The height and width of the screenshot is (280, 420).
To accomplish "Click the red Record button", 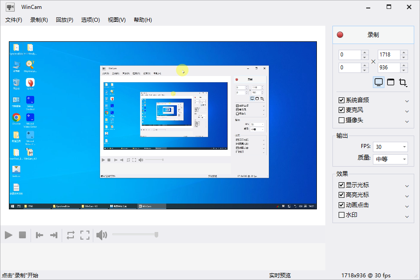I will pyautogui.click(x=373, y=35).
